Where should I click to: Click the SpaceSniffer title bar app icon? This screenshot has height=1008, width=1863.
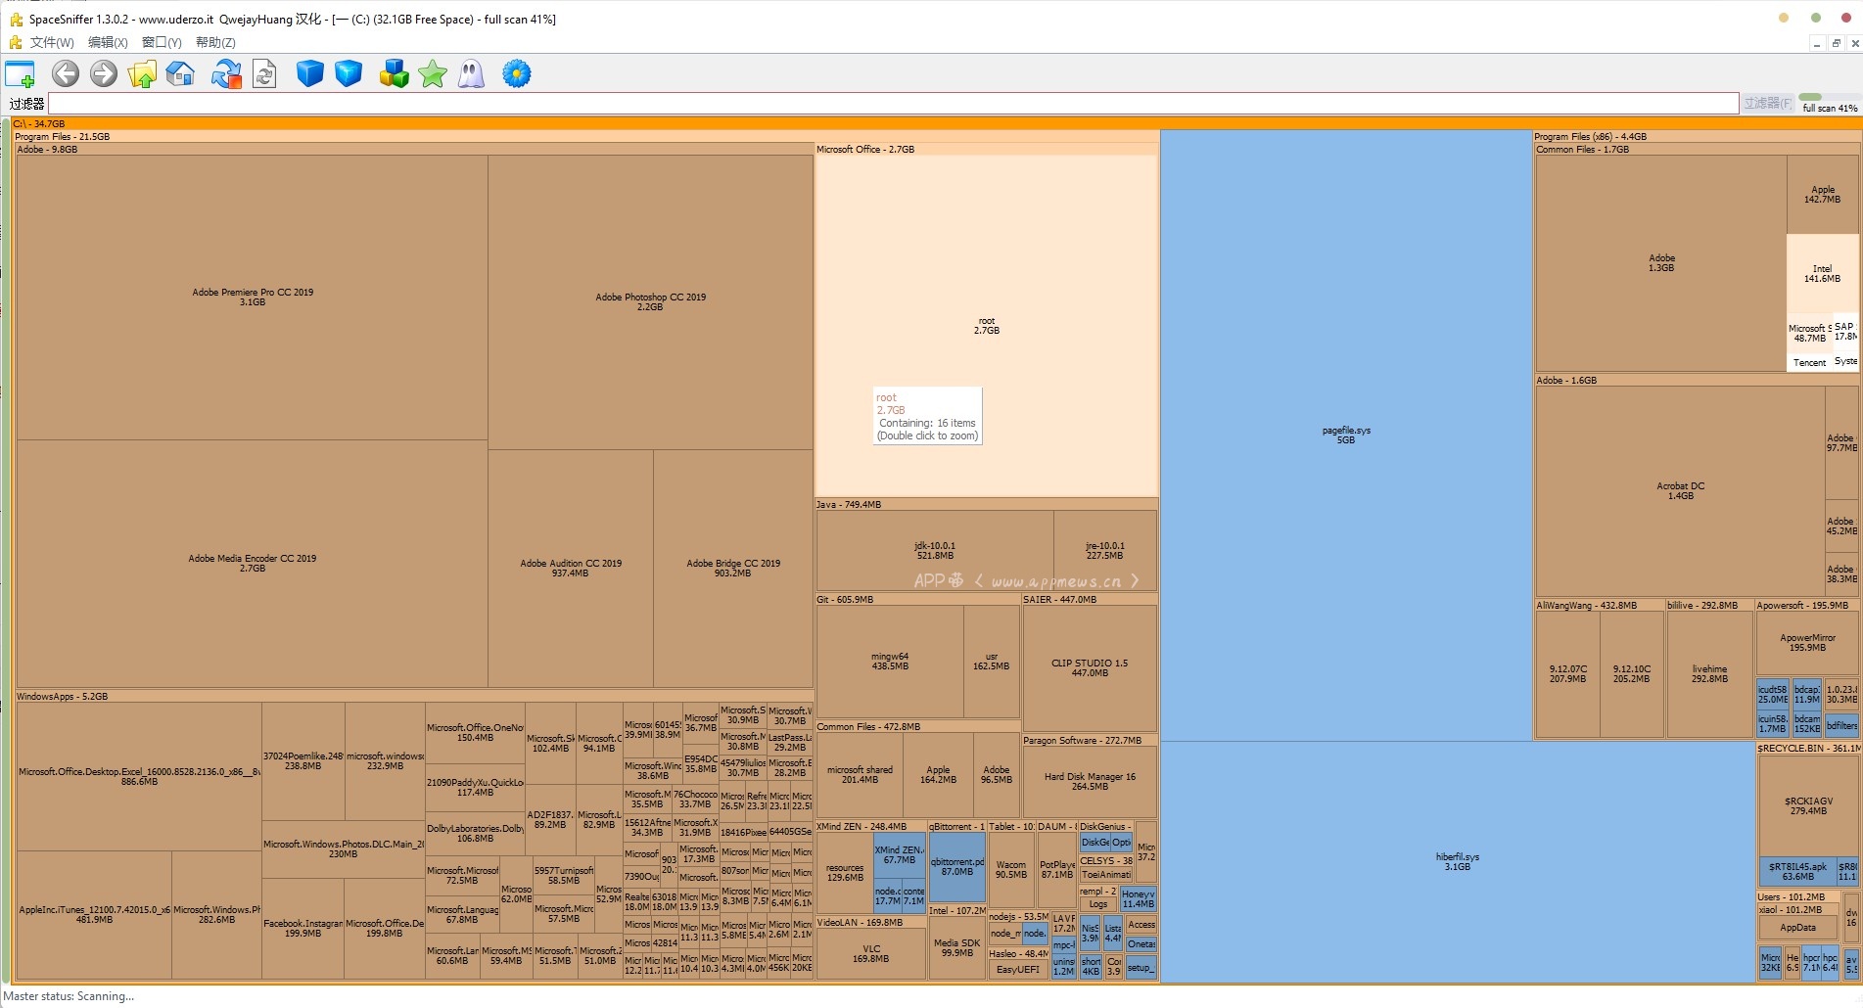pos(16,19)
